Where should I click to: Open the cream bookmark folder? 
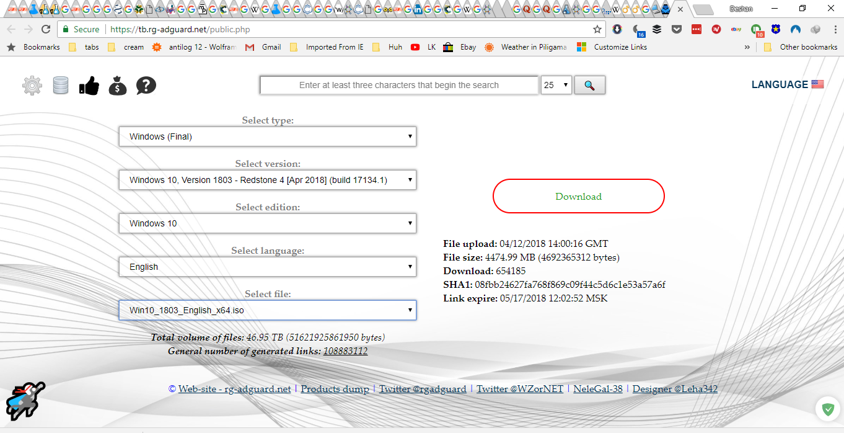tap(126, 47)
